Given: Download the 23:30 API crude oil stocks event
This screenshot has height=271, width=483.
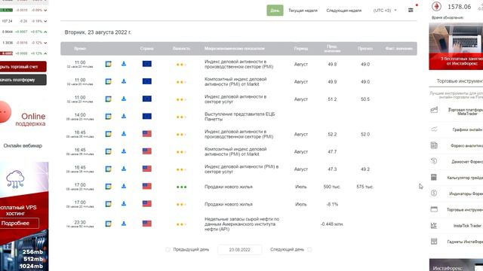Looking at the screenshot, I should click(124, 224).
